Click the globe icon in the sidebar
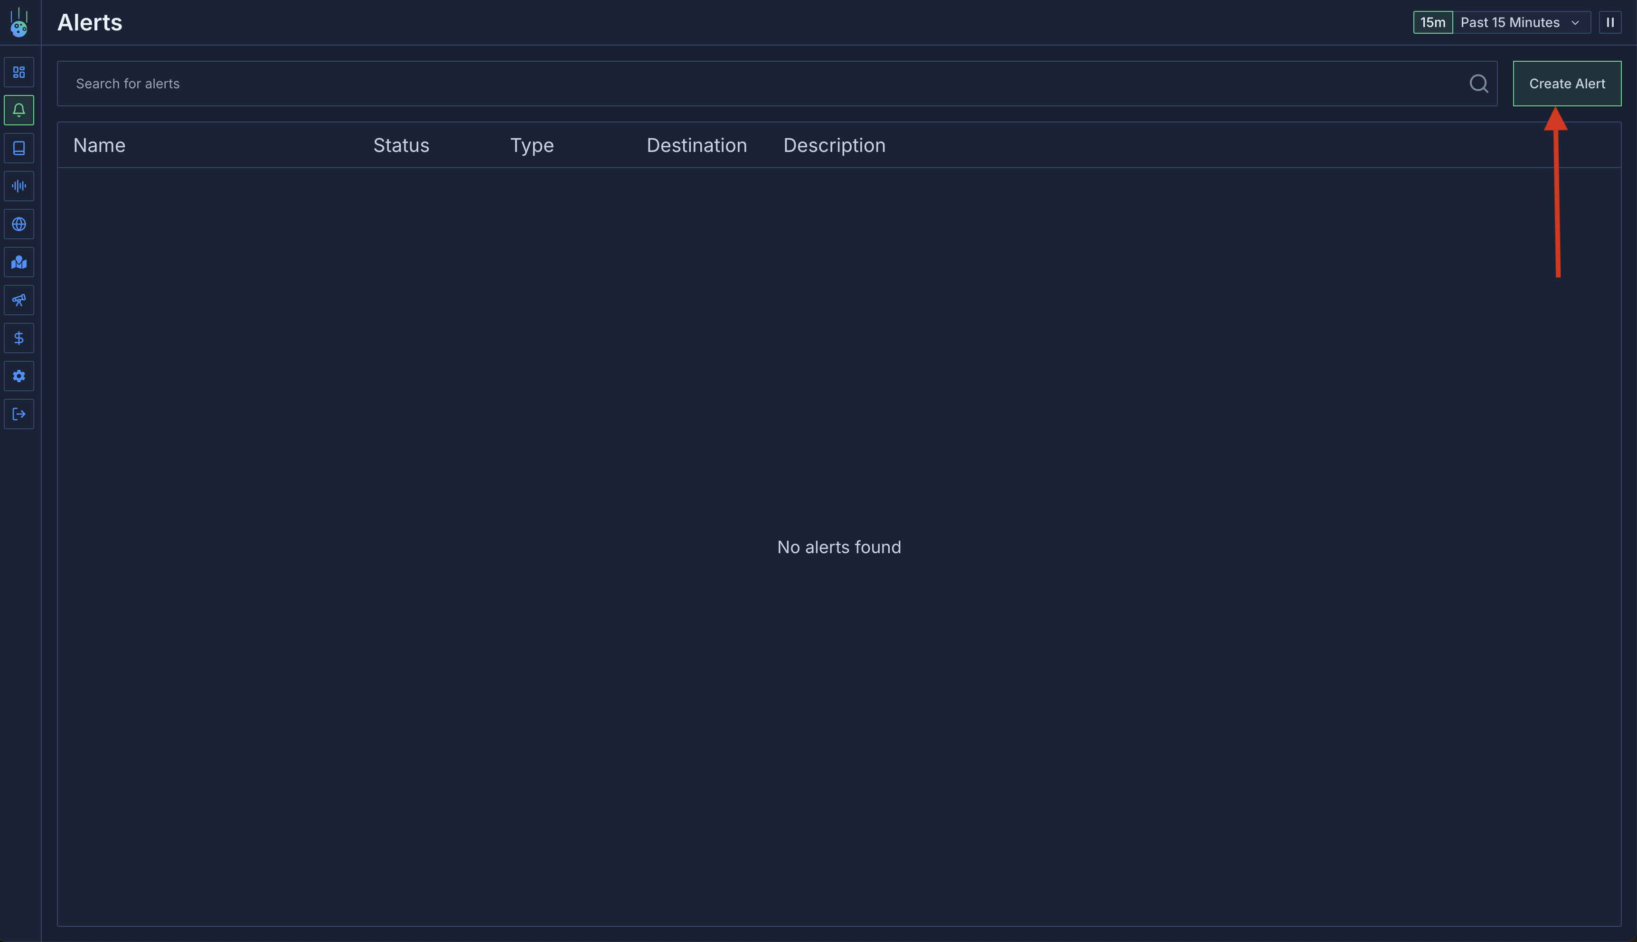The image size is (1637, 942). click(x=19, y=224)
